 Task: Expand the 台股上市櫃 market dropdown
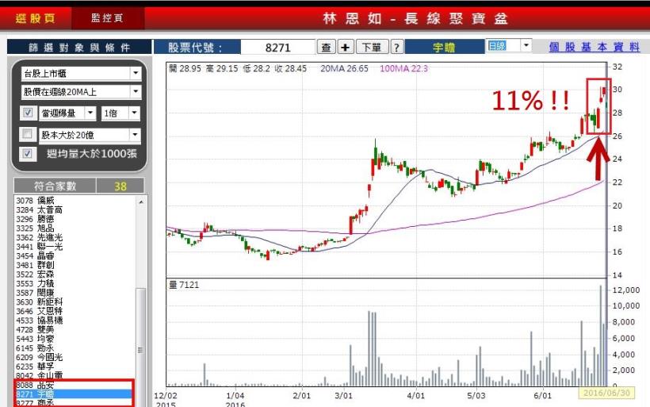click(x=136, y=74)
